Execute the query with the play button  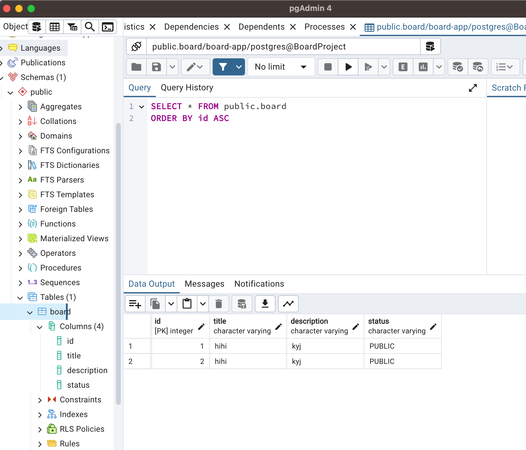click(348, 67)
